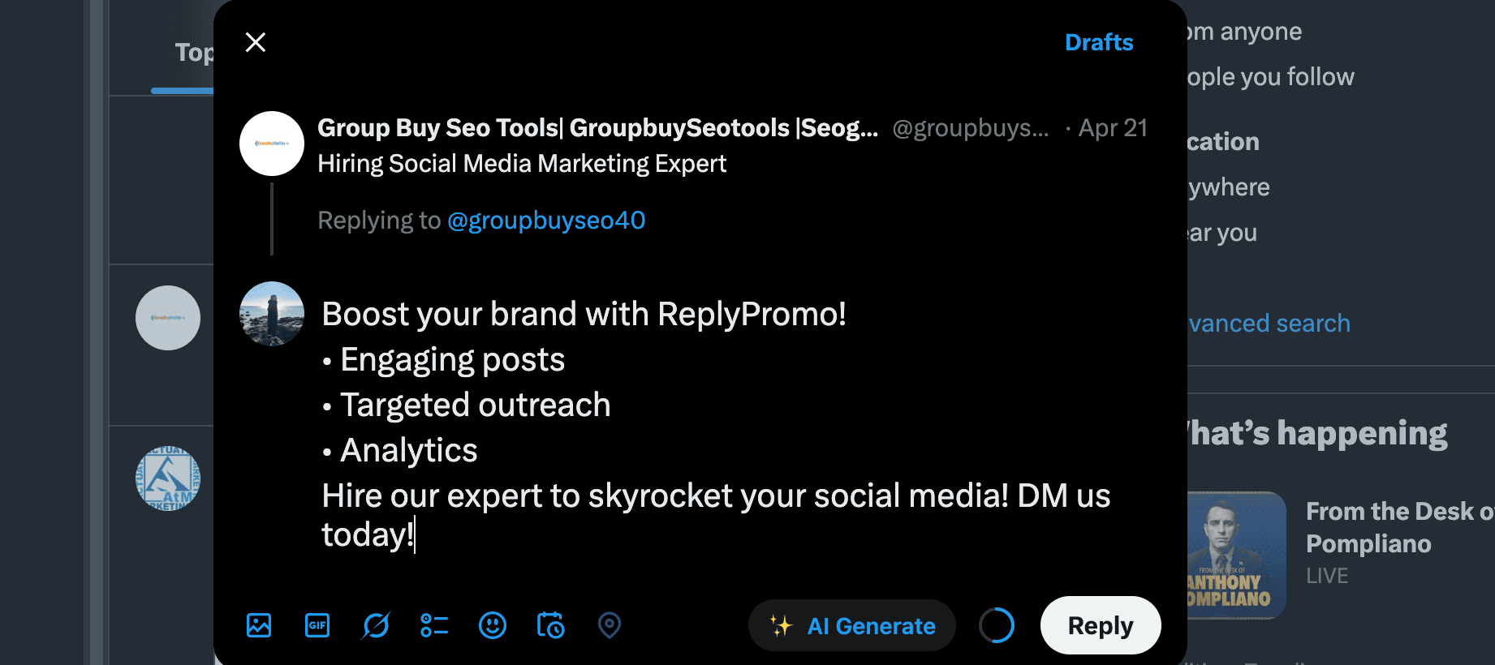Attach an image with the media icon
This screenshot has width=1495, height=665.
(259, 625)
